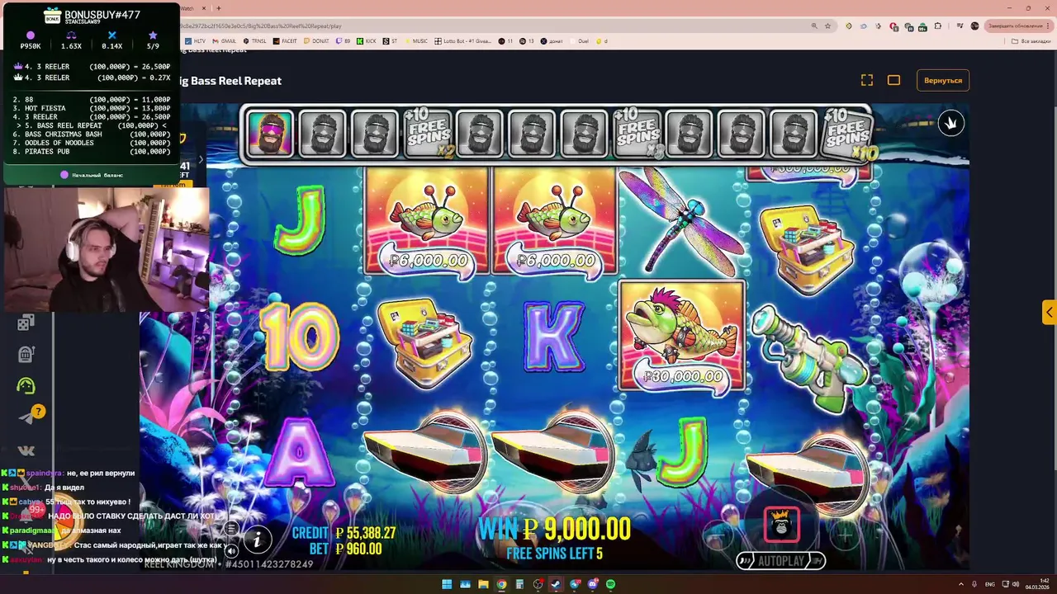Open new browser tab with plus
Viewport: 1057px width, 594px height.
point(219,8)
